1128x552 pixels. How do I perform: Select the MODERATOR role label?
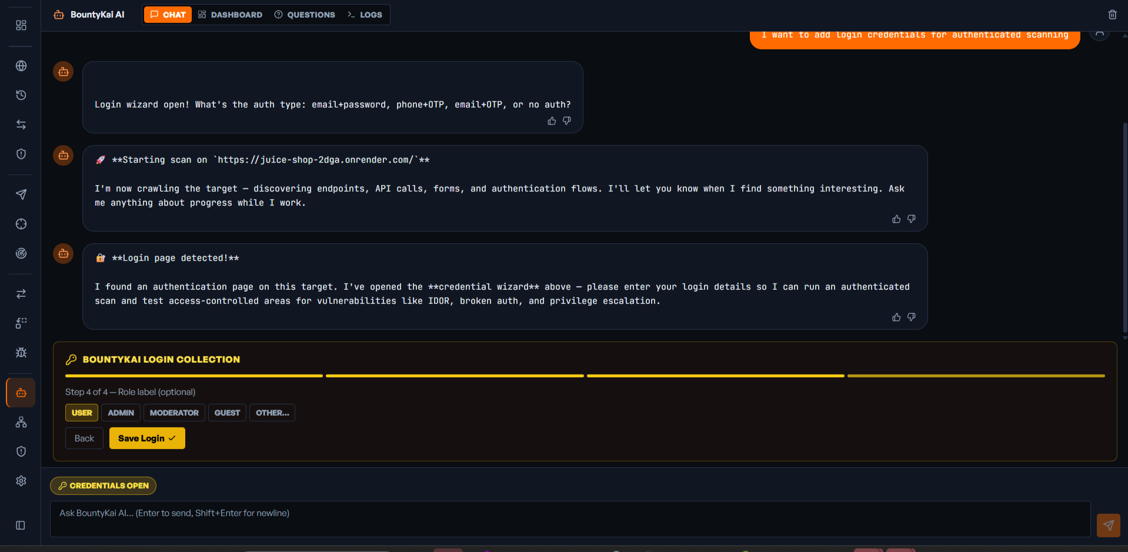point(174,413)
